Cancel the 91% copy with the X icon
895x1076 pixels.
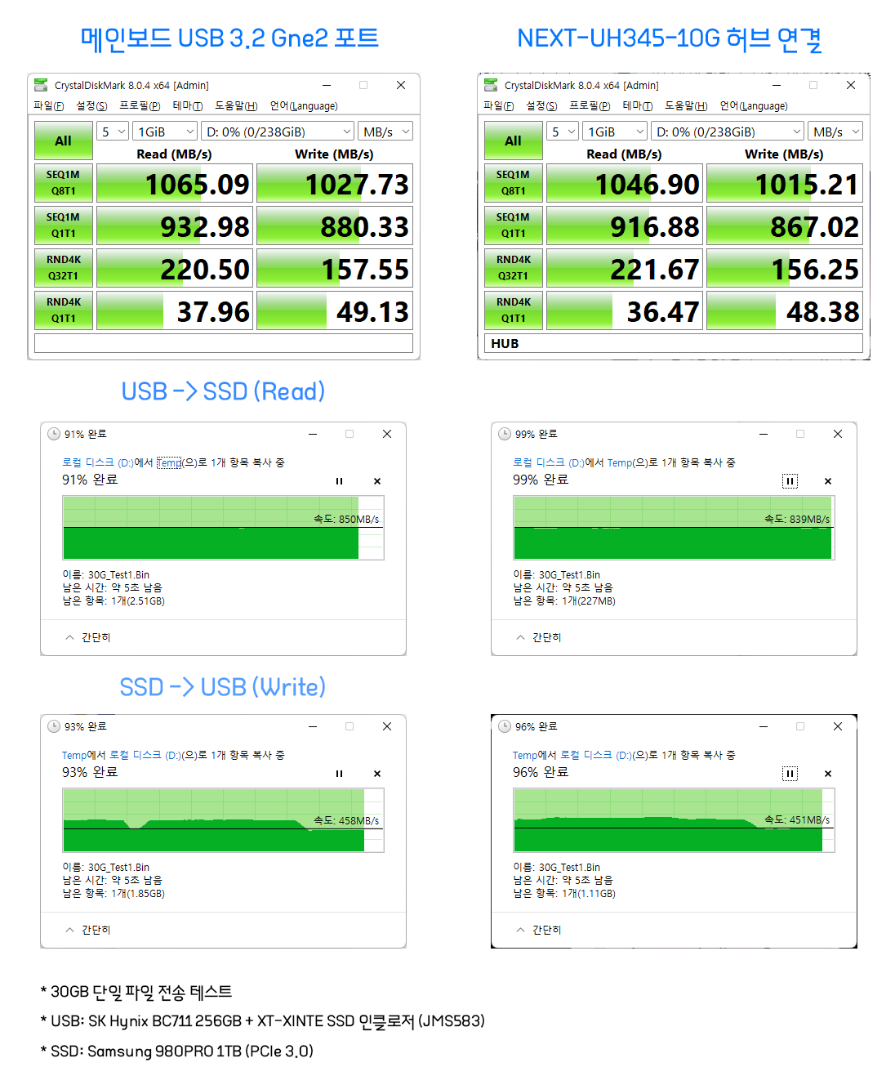(377, 481)
